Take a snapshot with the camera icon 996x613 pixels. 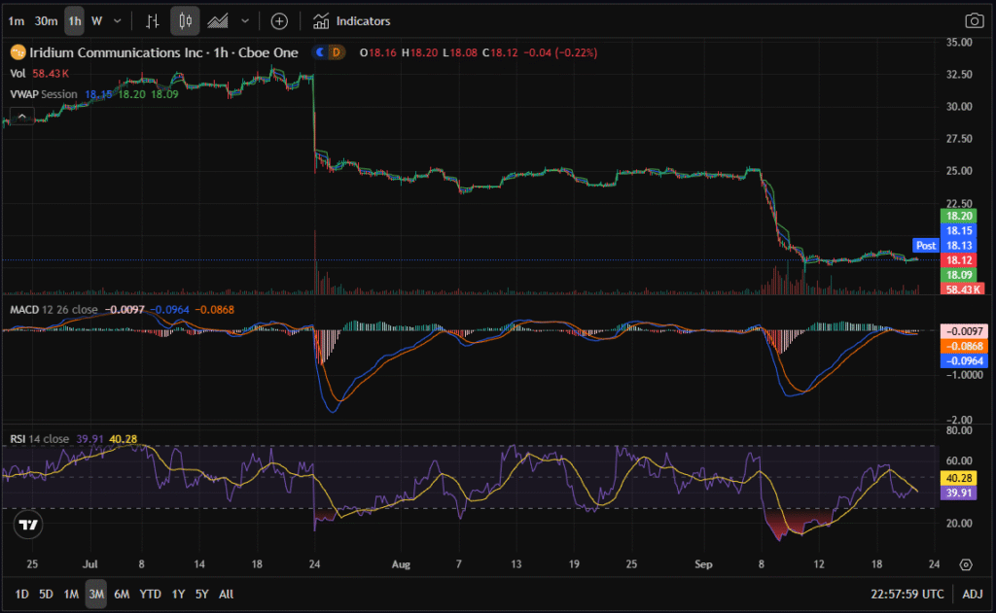pyautogui.click(x=973, y=20)
